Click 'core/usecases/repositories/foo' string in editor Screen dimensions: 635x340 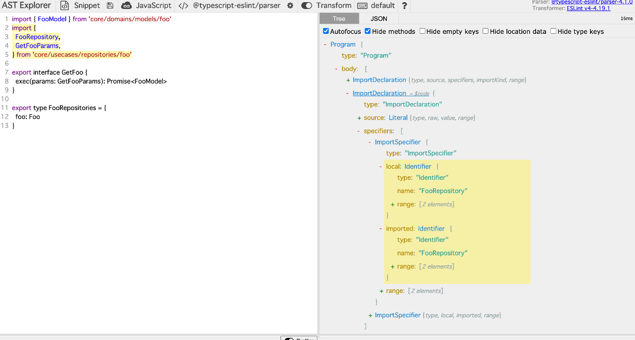coord(82,54)
